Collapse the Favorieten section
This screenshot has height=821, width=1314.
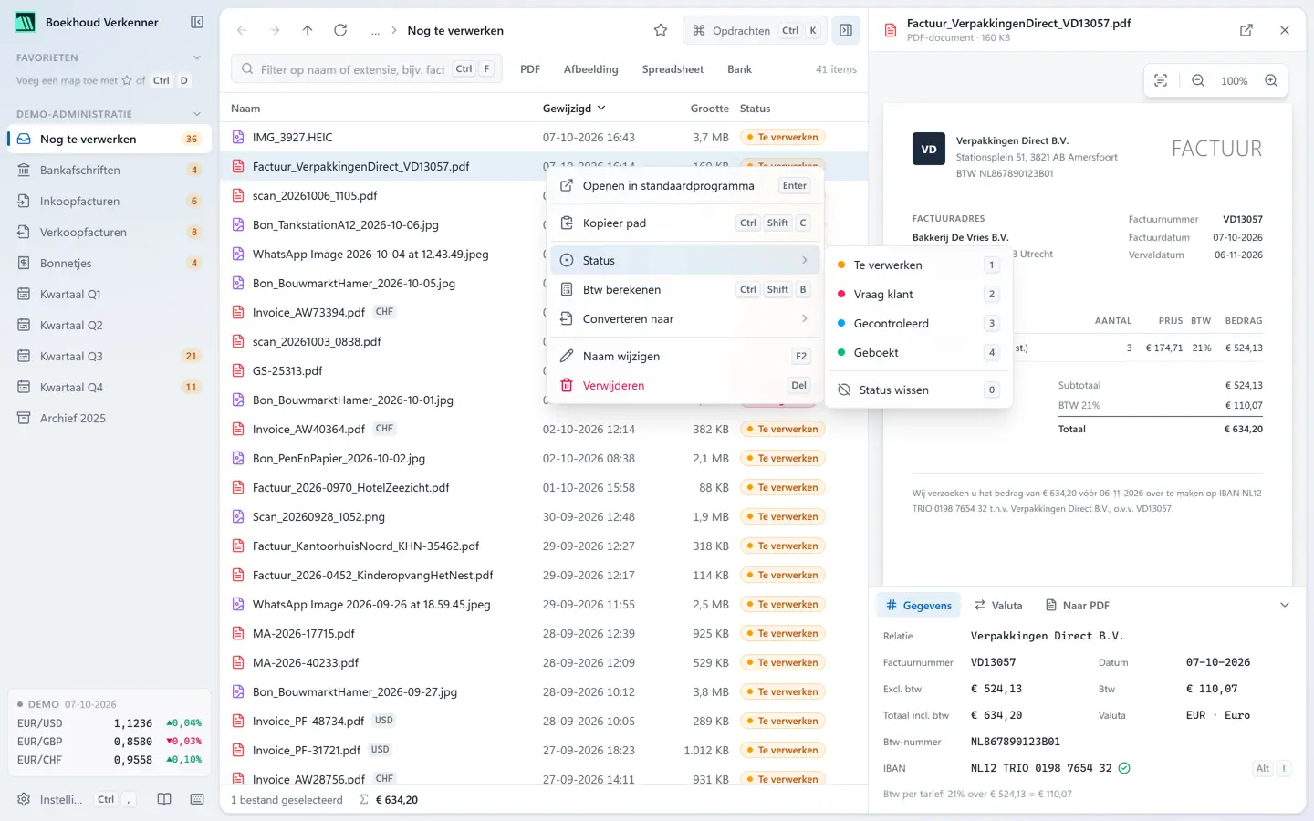(197, 57)
